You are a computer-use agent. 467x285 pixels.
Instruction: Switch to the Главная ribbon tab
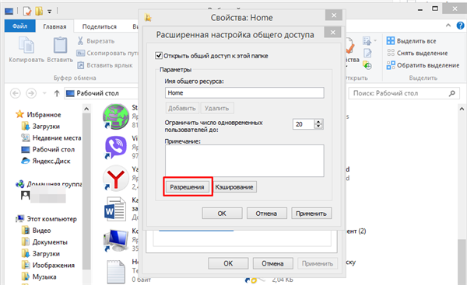(x=54, y=26)
